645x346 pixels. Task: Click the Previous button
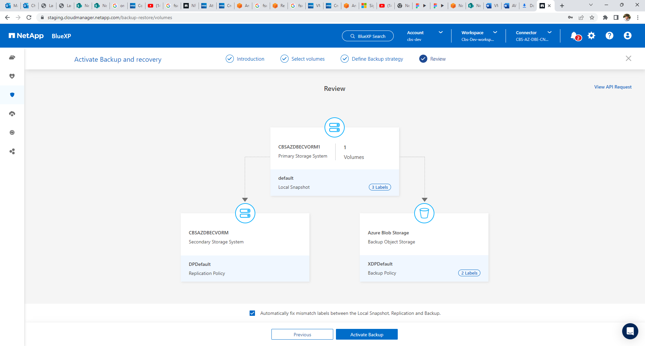click(x=302, y=335)
